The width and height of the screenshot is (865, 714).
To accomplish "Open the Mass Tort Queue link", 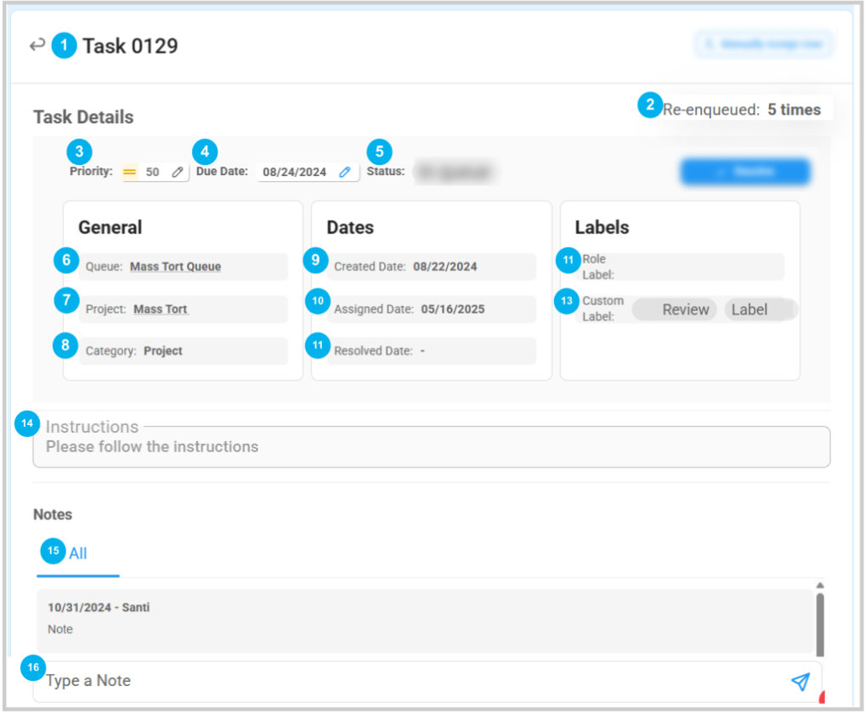I will click(x=175, y=266).
